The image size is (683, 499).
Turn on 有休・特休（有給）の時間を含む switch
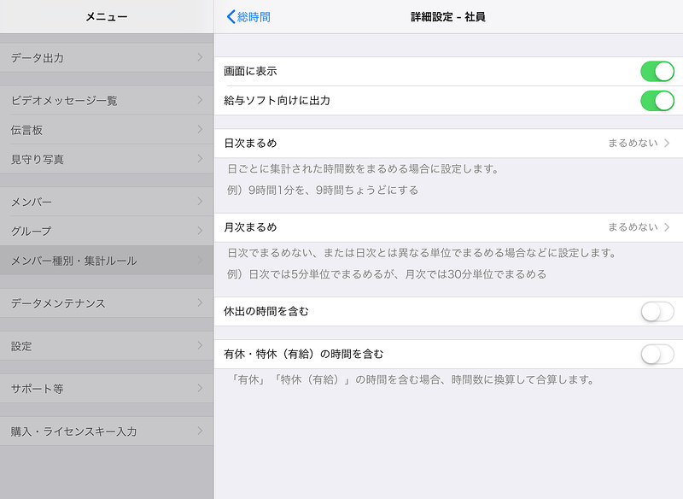click(x=657, y=354)
